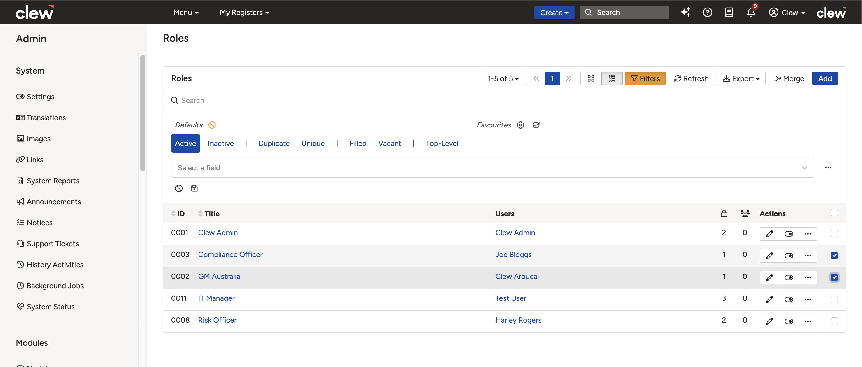This screenshot has height=367, width=862.
Task: Edit the GM Australia role
Action: click(x=769, y=277)
